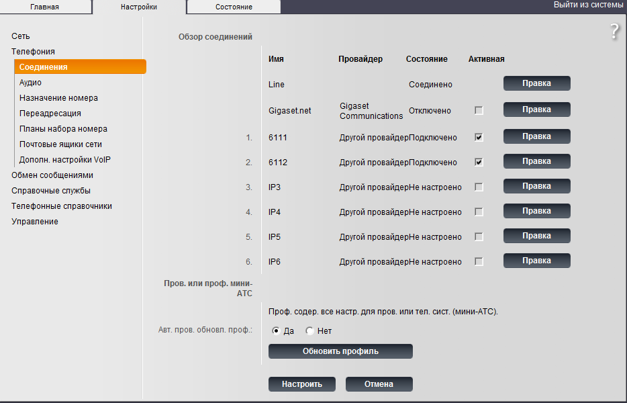Uncheck the active checkbox for 6111

(479, 137)
